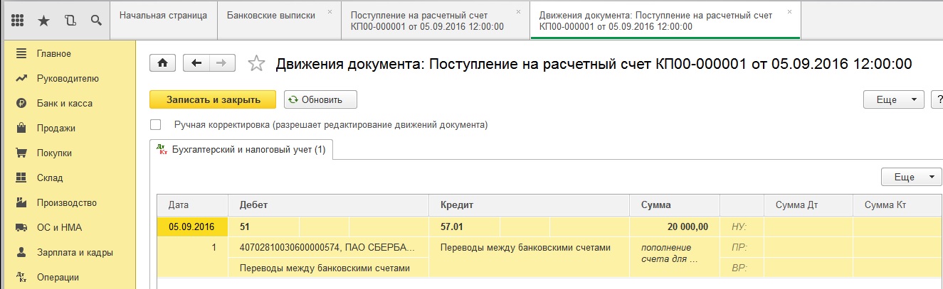Screen dimensions: 943x289
Task: Close the Движения документа tab
Action: coord(789,12)
